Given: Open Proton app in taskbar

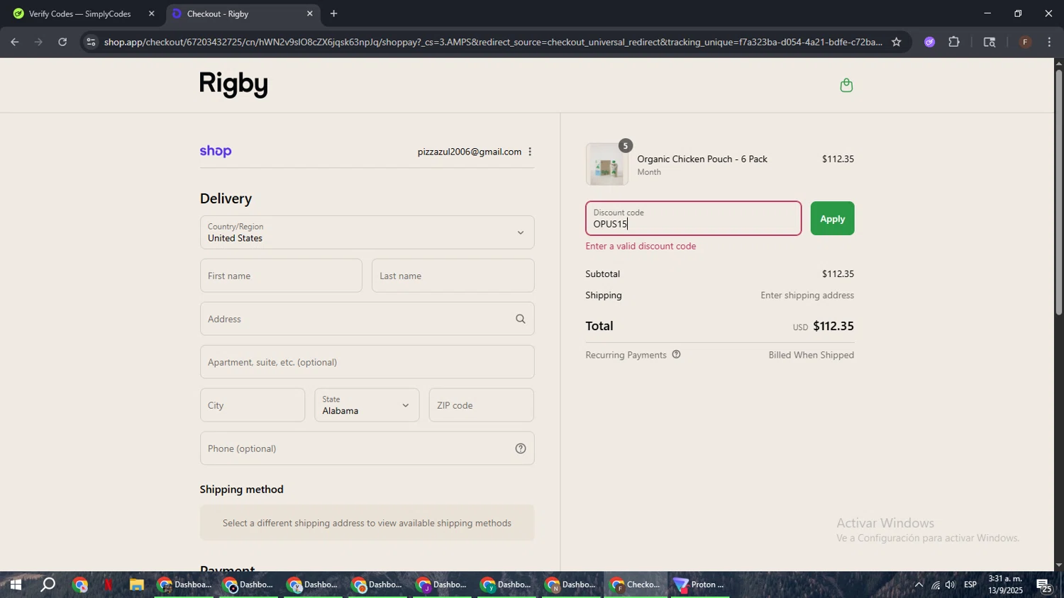Looking at the screenshot, I should pos(699,585).
